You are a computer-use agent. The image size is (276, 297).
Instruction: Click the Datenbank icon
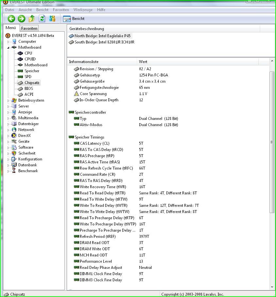coord(14,165)
